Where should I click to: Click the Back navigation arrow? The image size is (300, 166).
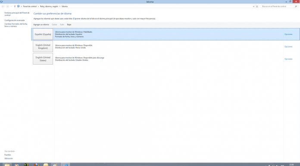(x=3, y=6)
